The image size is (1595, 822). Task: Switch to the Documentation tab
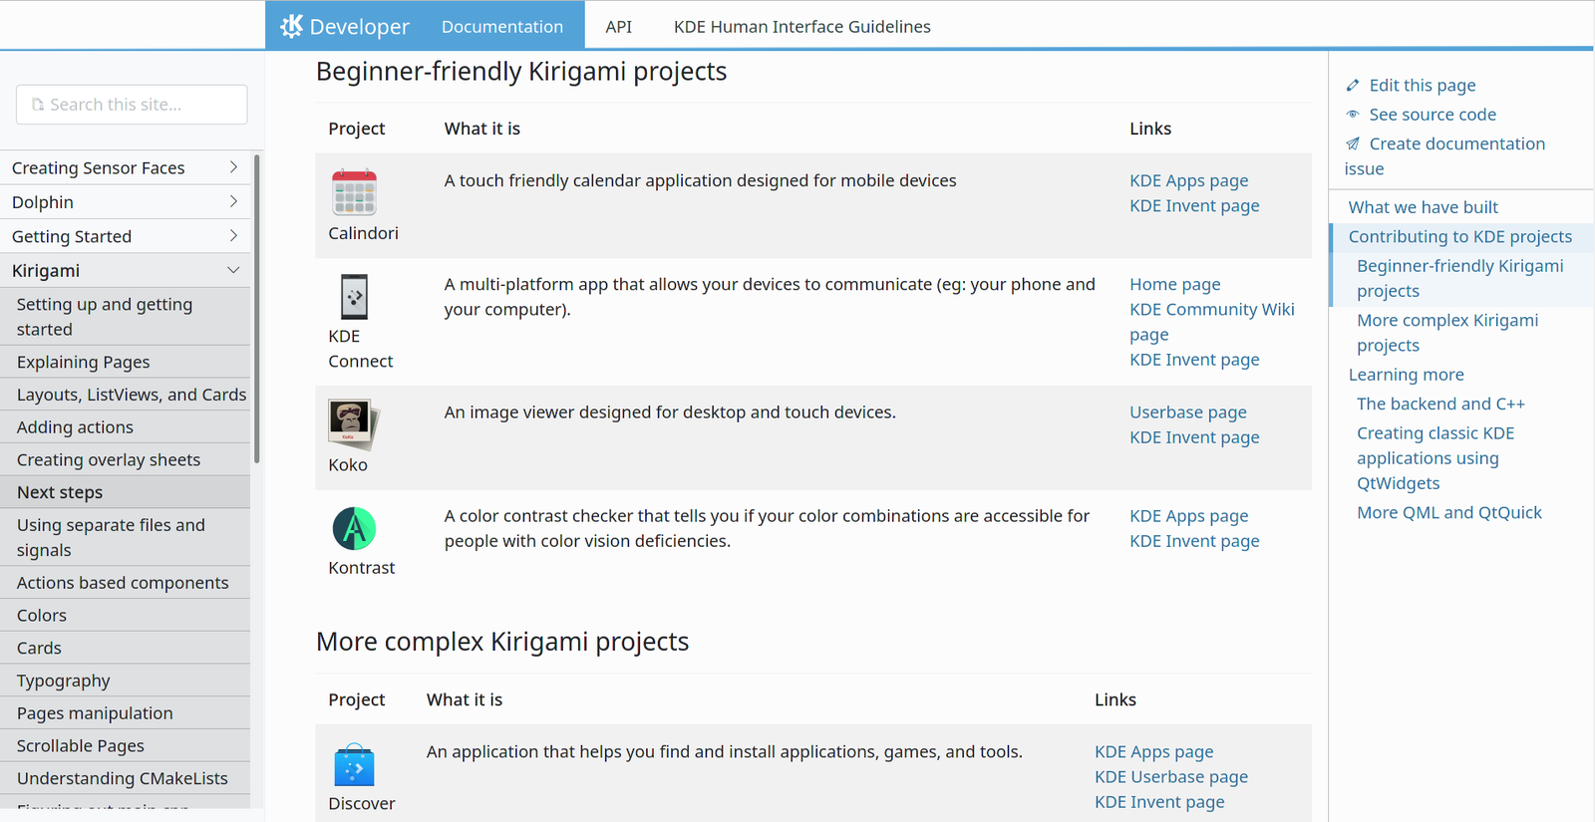501,27
